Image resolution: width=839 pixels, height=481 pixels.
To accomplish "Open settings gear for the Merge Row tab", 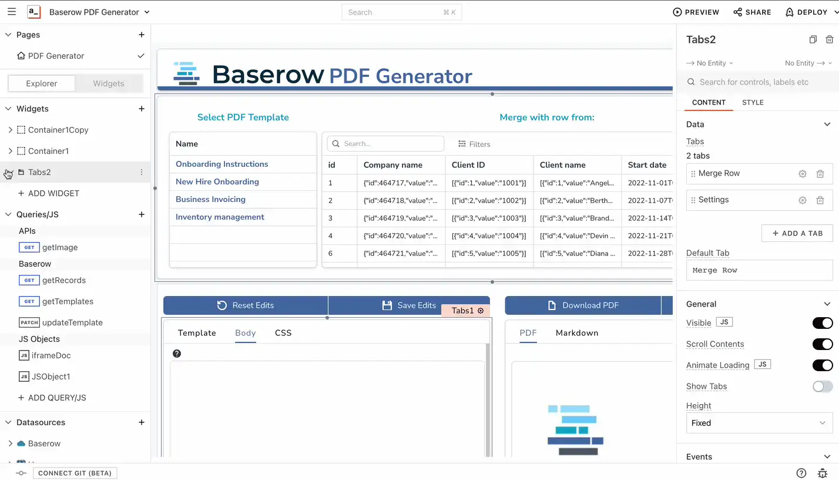I will (x=803, y=173).
